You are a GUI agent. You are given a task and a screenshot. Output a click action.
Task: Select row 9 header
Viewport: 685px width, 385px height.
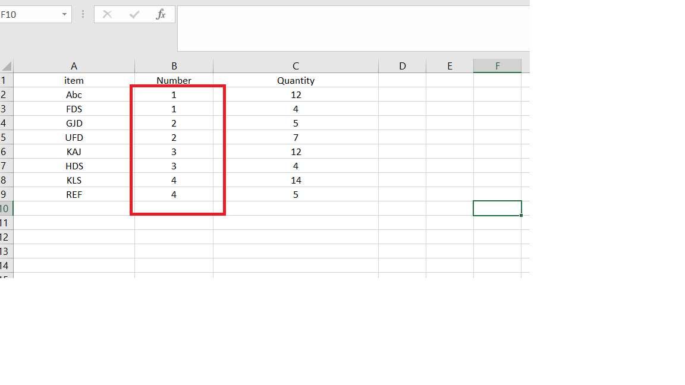pos(6,194)
